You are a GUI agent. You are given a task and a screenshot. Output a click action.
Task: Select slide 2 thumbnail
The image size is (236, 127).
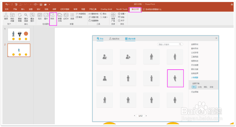(x=19, y=50)
